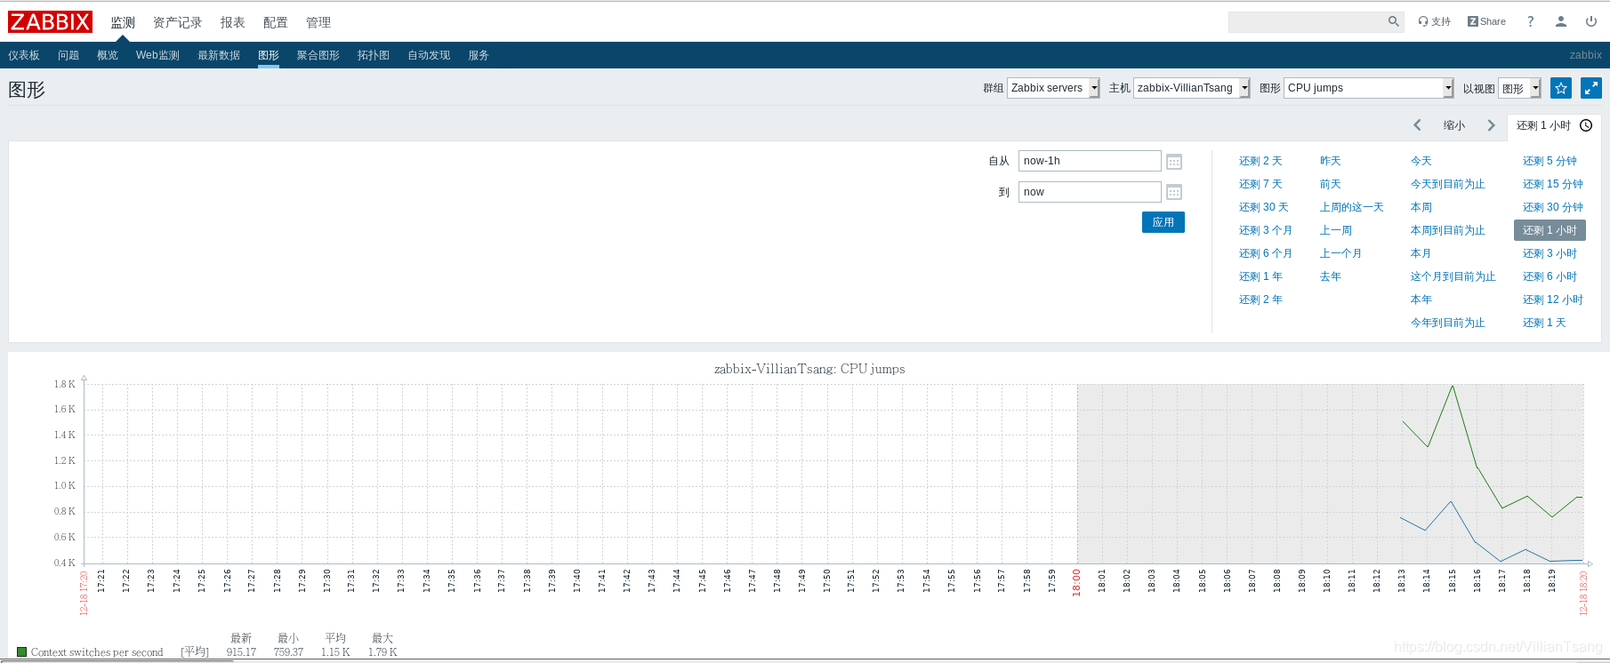Viewport: 1610px width, 663px height.
Task: Open the 报表 main menu
Action: [x=233, y=22]
